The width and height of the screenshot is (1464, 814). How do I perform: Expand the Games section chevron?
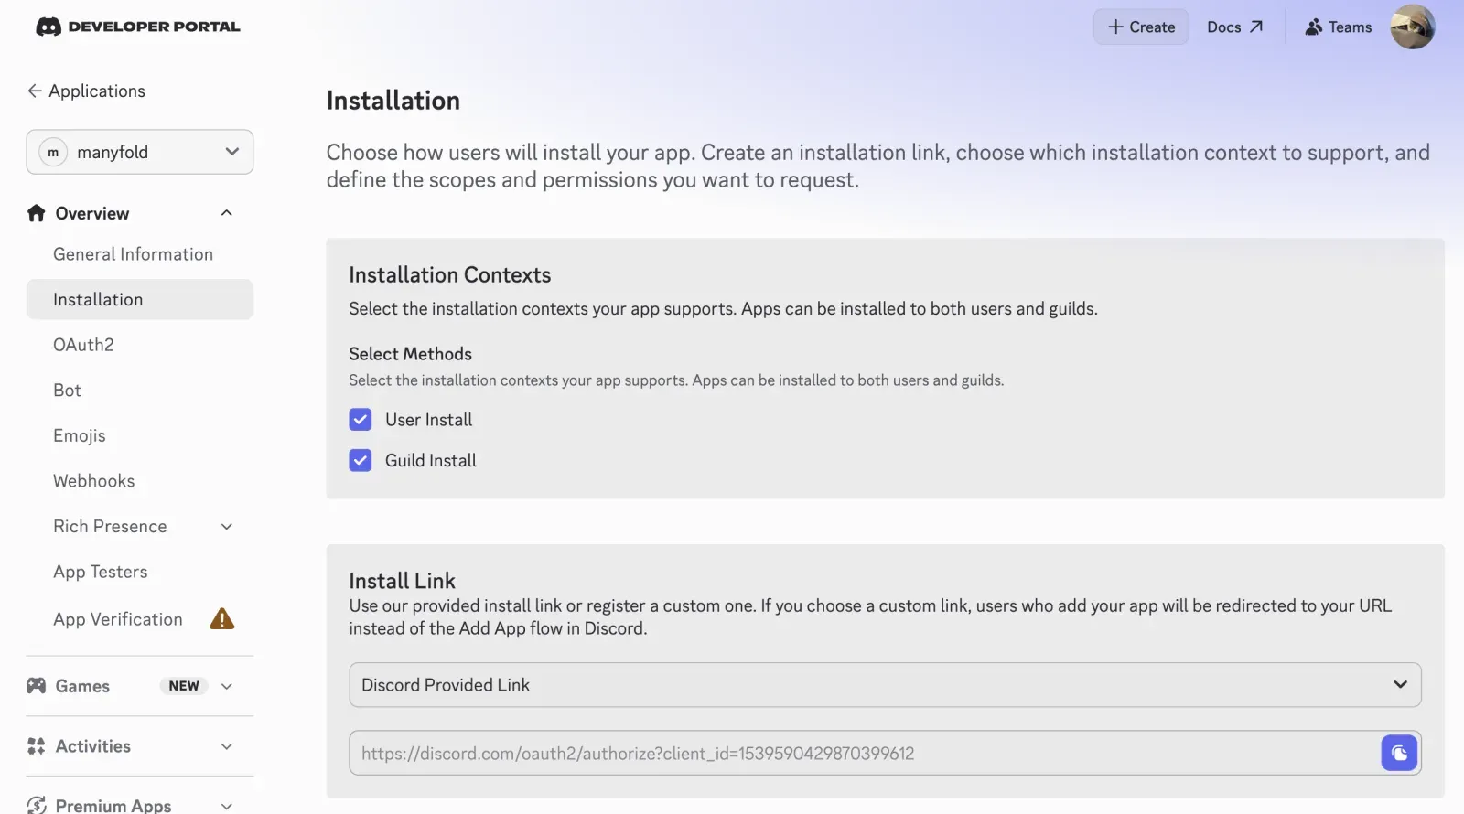pos(227,686)
